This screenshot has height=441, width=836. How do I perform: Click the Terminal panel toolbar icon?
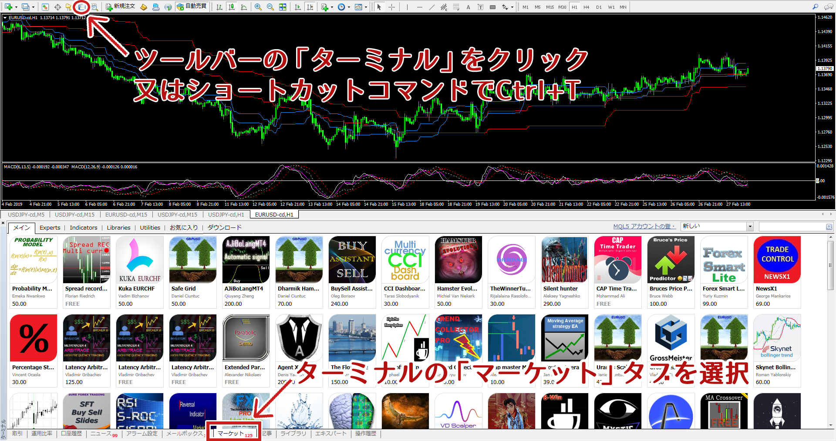(x=81, y=7)
